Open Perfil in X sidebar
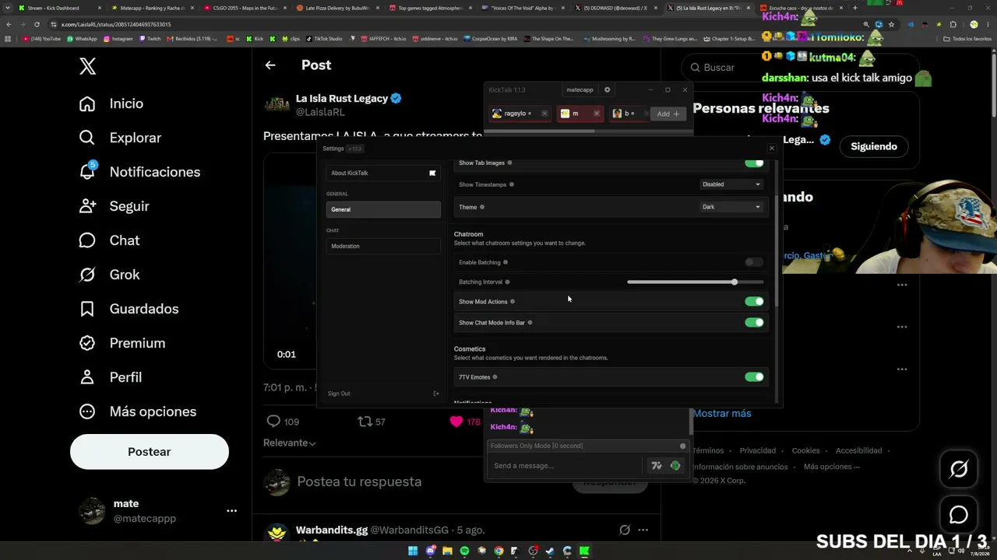The image size is (997, 560). click(x=110, y=377)
